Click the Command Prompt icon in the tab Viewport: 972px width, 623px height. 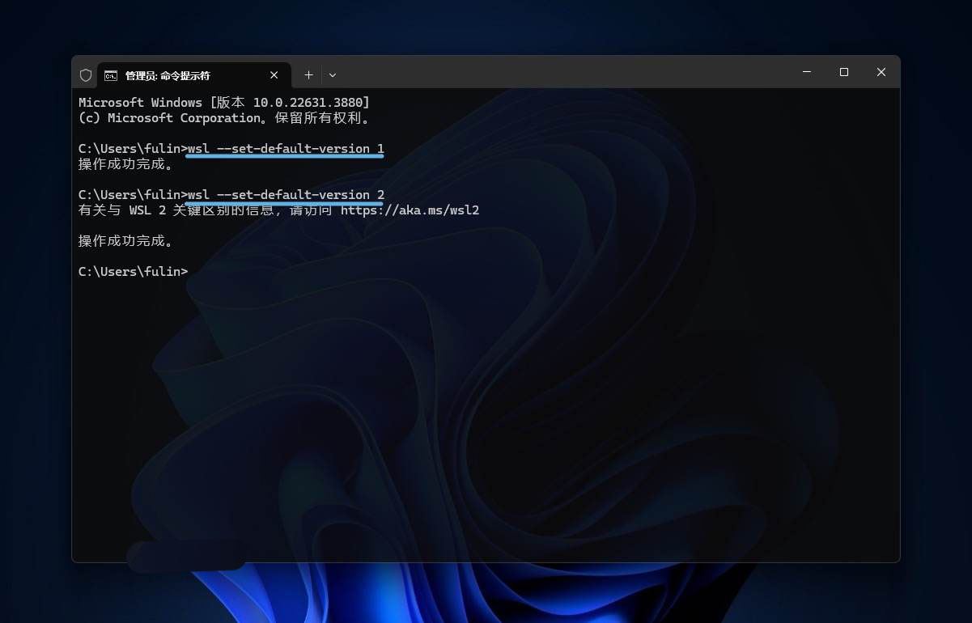point(111,75)
